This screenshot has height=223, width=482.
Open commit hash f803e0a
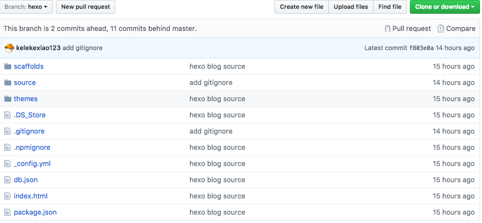point(422,48)
